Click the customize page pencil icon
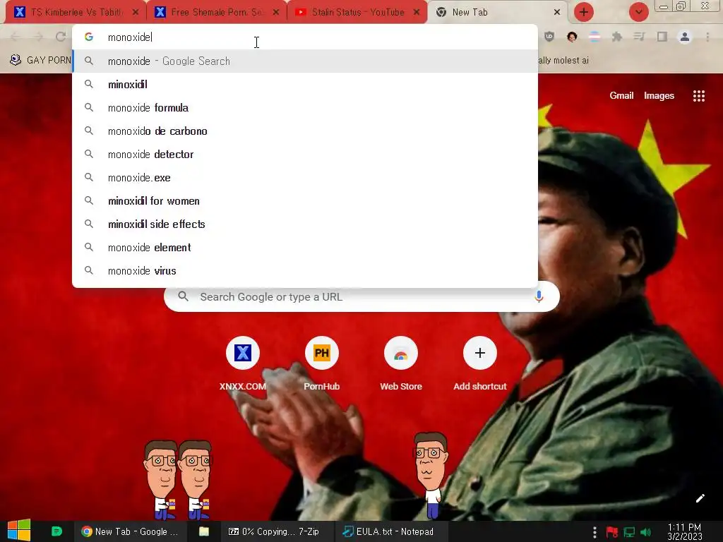This screenshot has height=542, width=723. coord(700,498)
